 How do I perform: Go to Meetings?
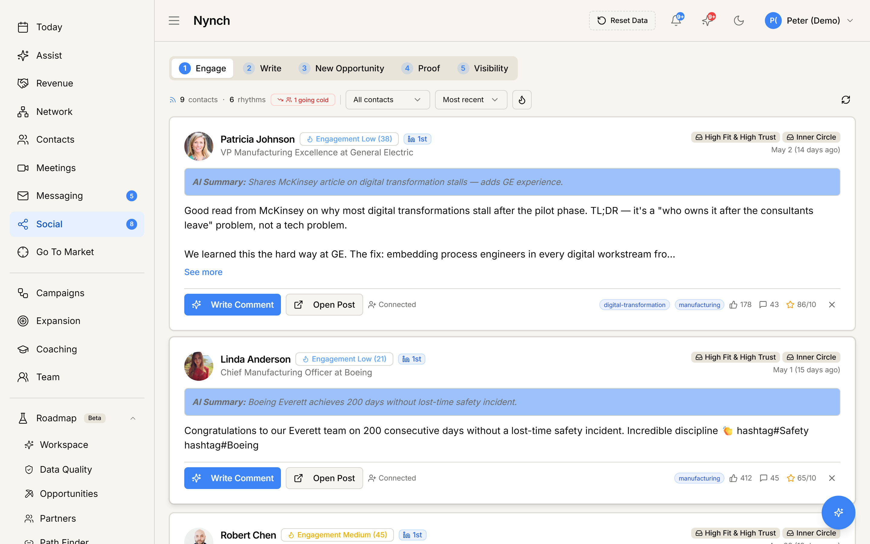coord(76,168)
